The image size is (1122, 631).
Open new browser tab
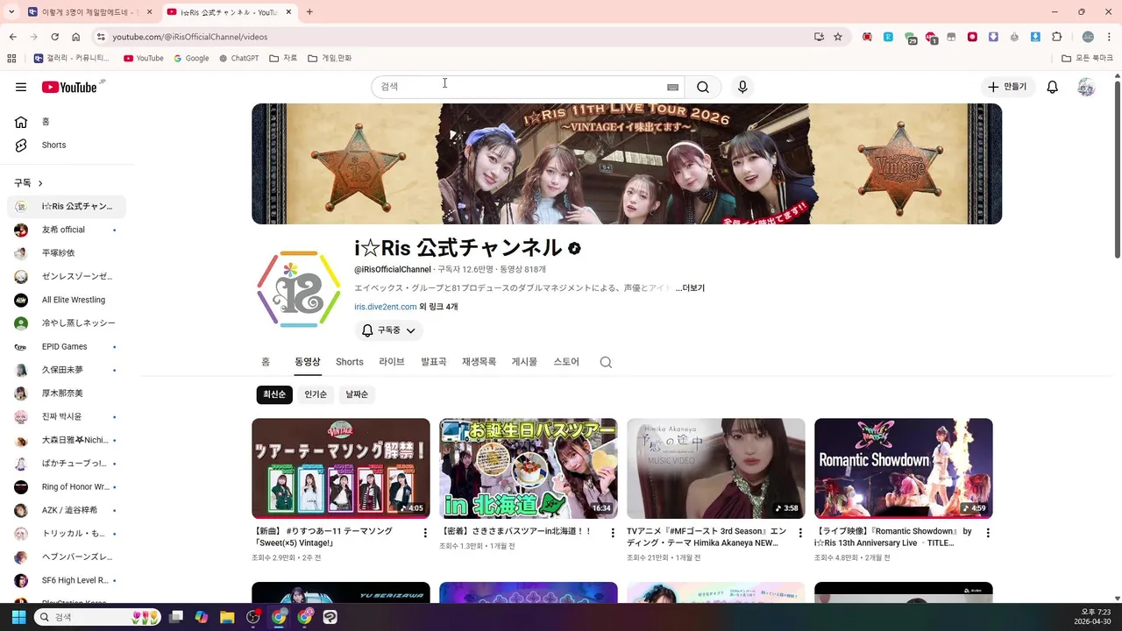(309, 12)
